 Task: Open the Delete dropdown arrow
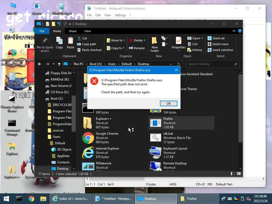point(144,40)
